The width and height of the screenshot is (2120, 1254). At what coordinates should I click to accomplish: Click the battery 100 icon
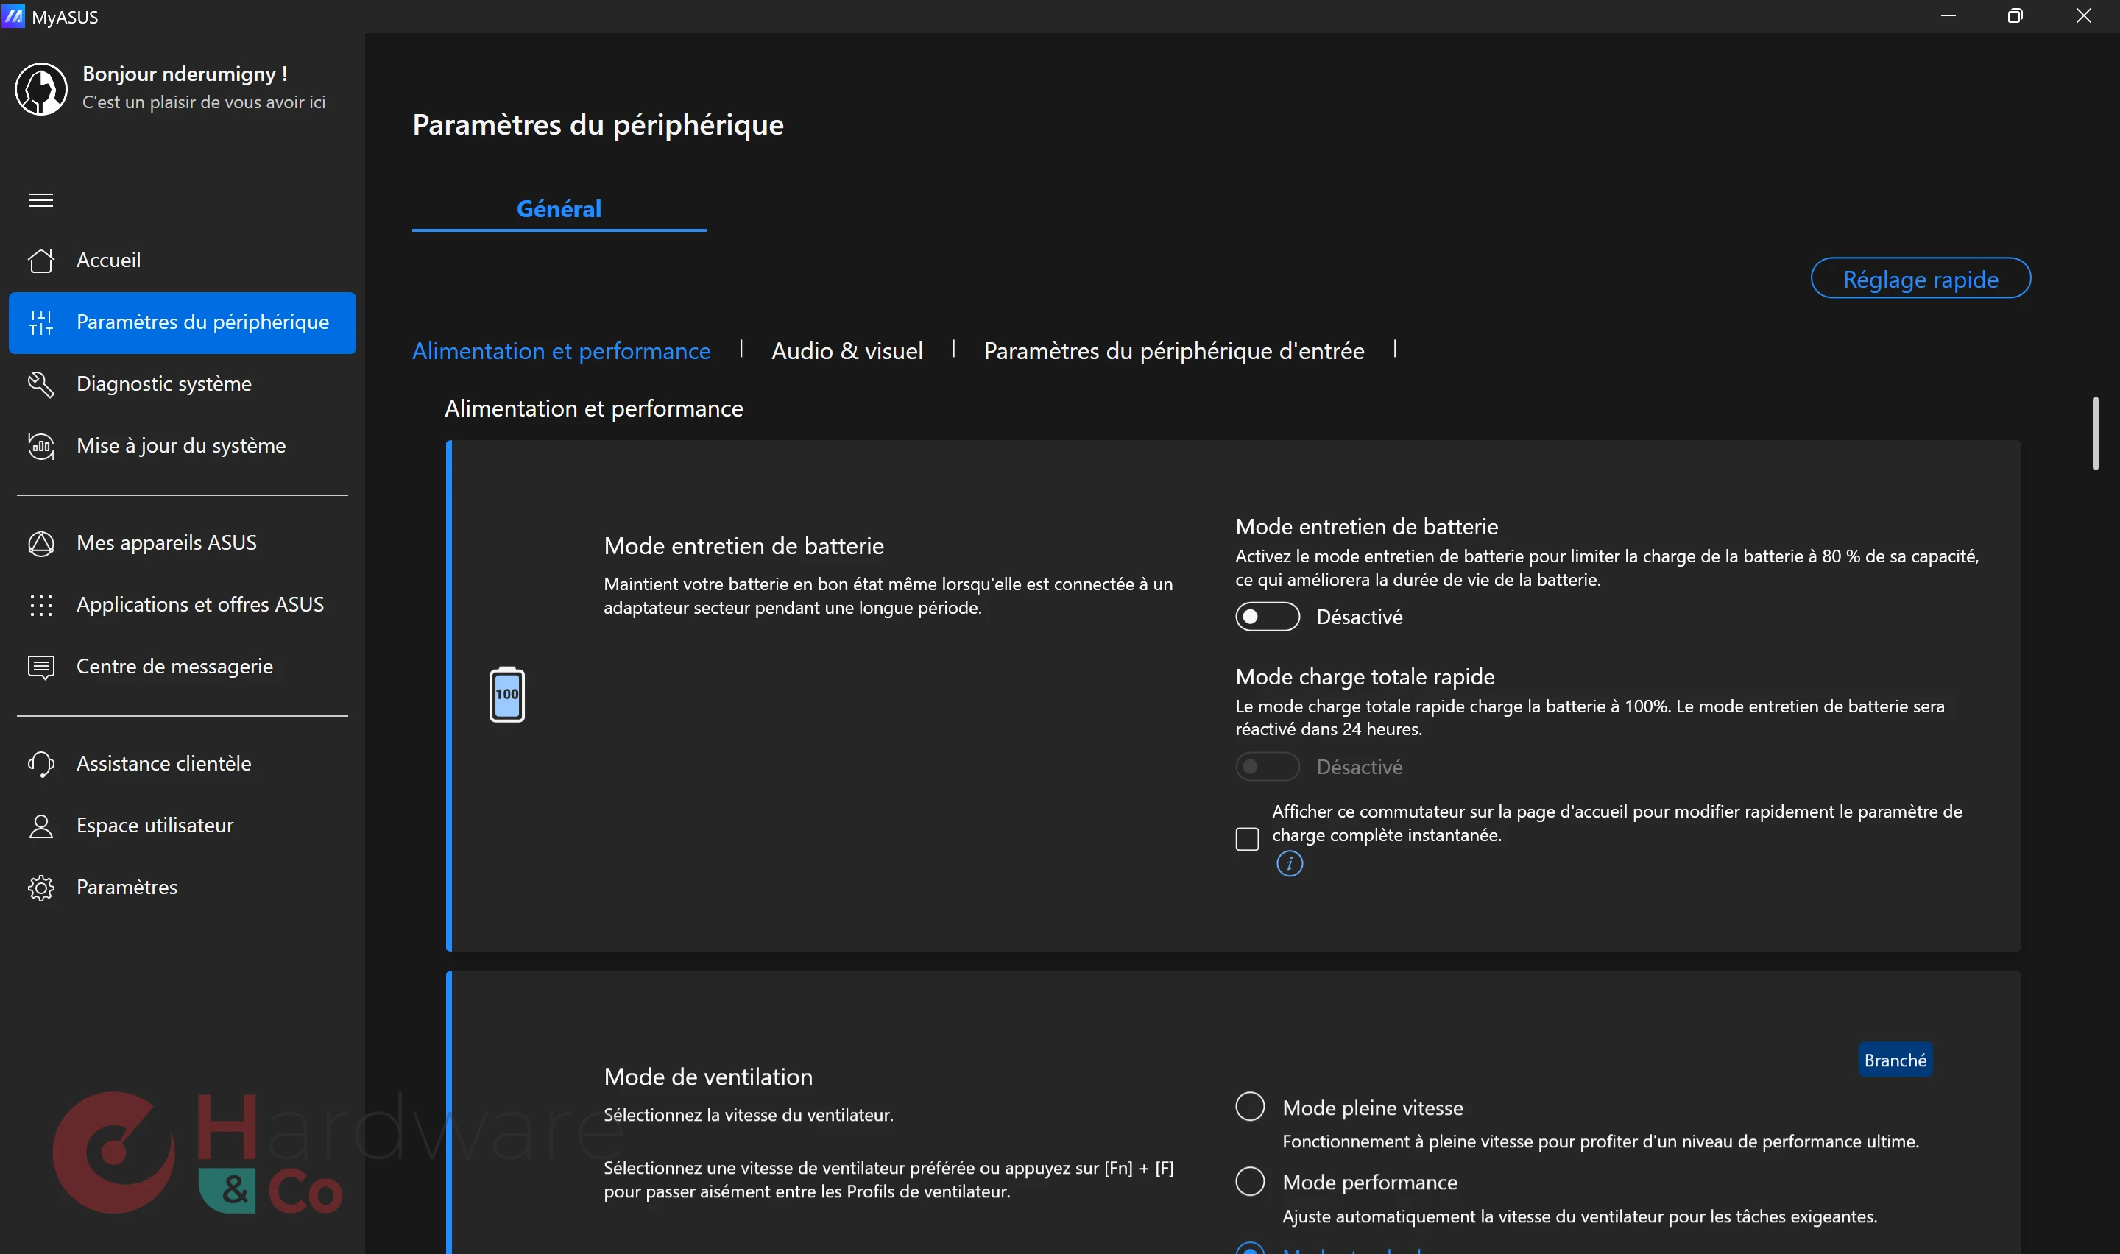(x=507, y=695)
